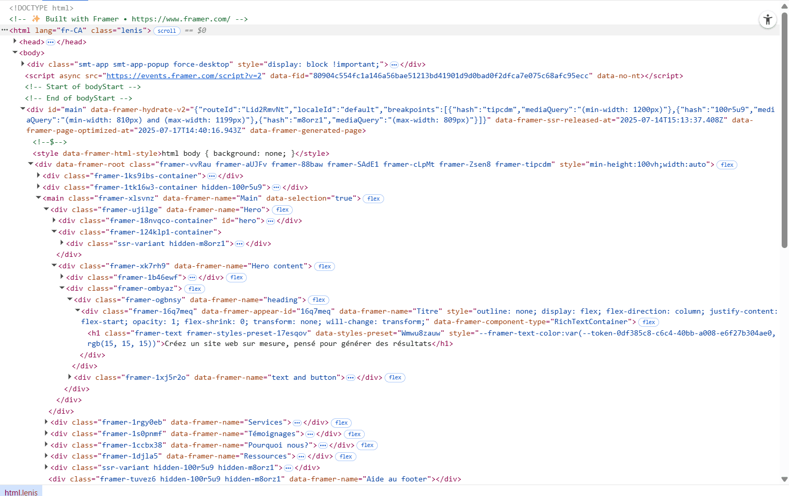Toggle flex badge on Ressources div
789x496 pixels.
pos(345,456)
